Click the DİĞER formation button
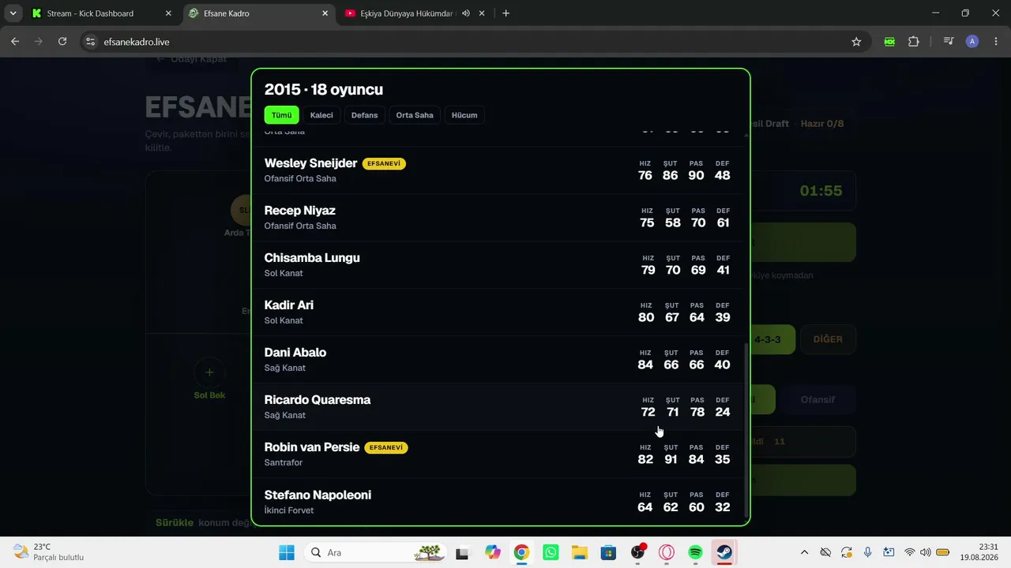Image resolution: width=1011 pixels, height=568 pixels. click(x=828, y=339)
